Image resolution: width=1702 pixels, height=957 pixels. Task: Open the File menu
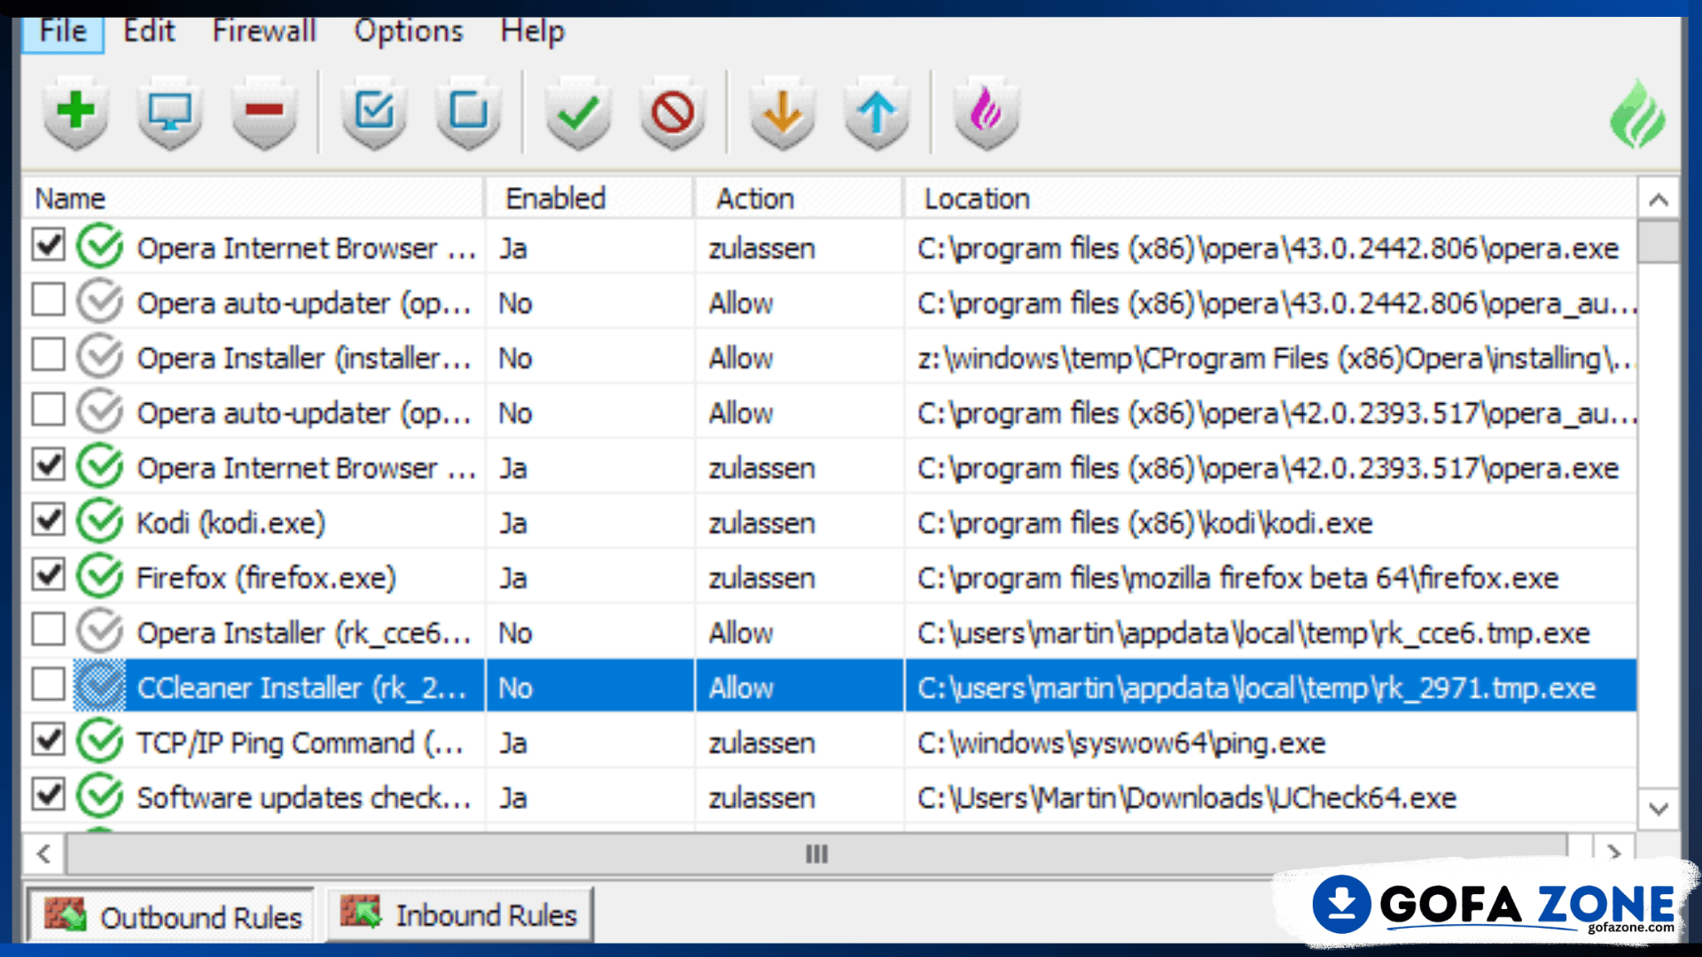pos(63,33)
